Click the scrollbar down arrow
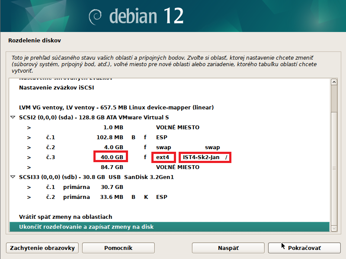 point(333,227)
